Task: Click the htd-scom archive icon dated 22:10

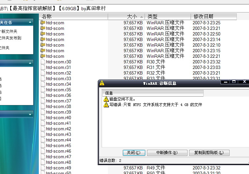Action: (x=43, y=45)
